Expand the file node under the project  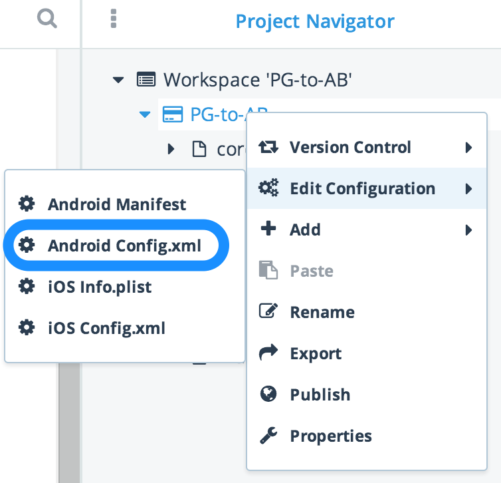click(171, 149)
